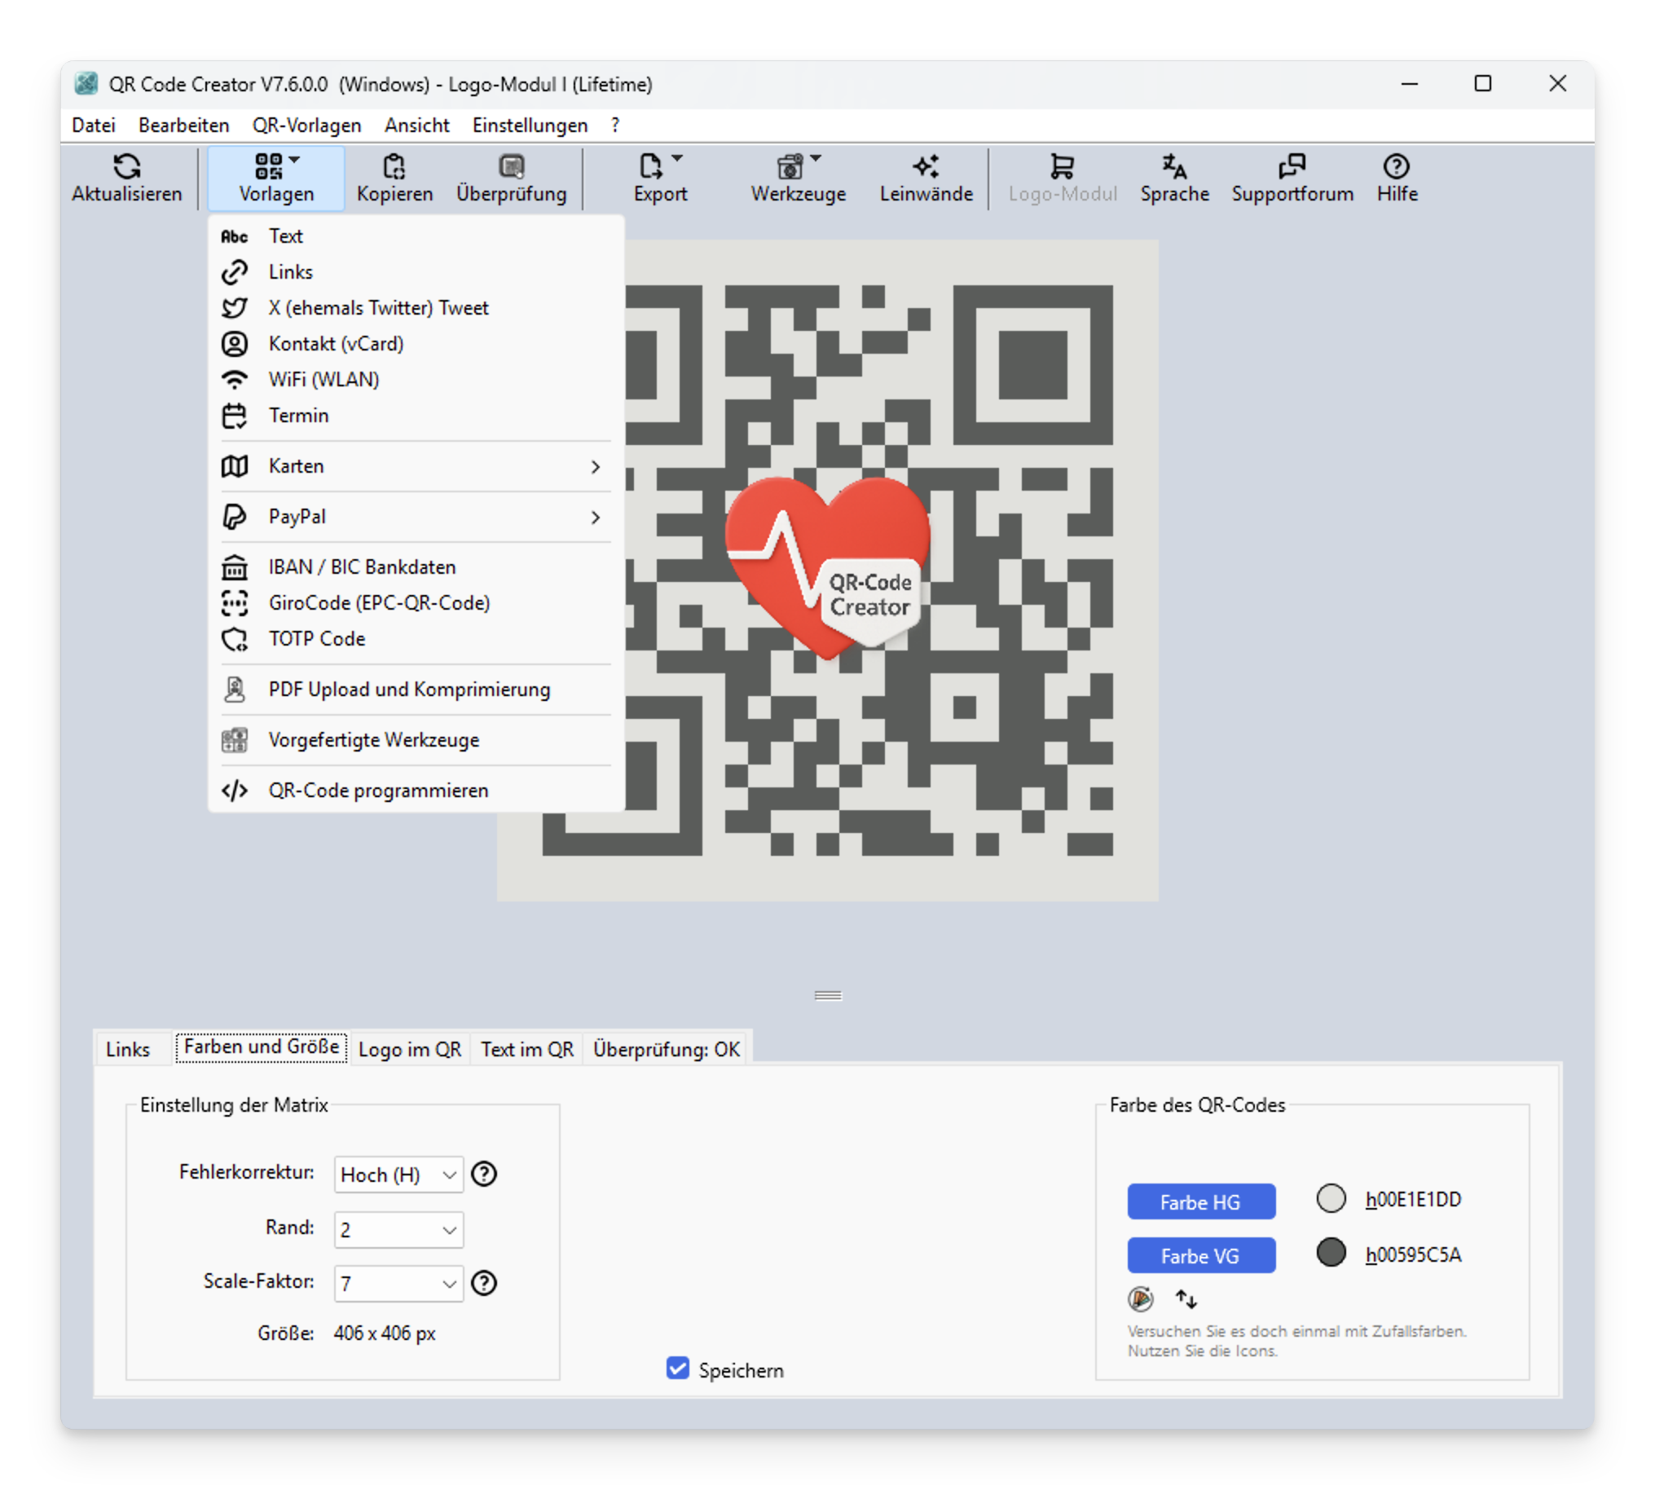
Task: Uncheck the Speichern checkbox
Action: point(678,1368)
